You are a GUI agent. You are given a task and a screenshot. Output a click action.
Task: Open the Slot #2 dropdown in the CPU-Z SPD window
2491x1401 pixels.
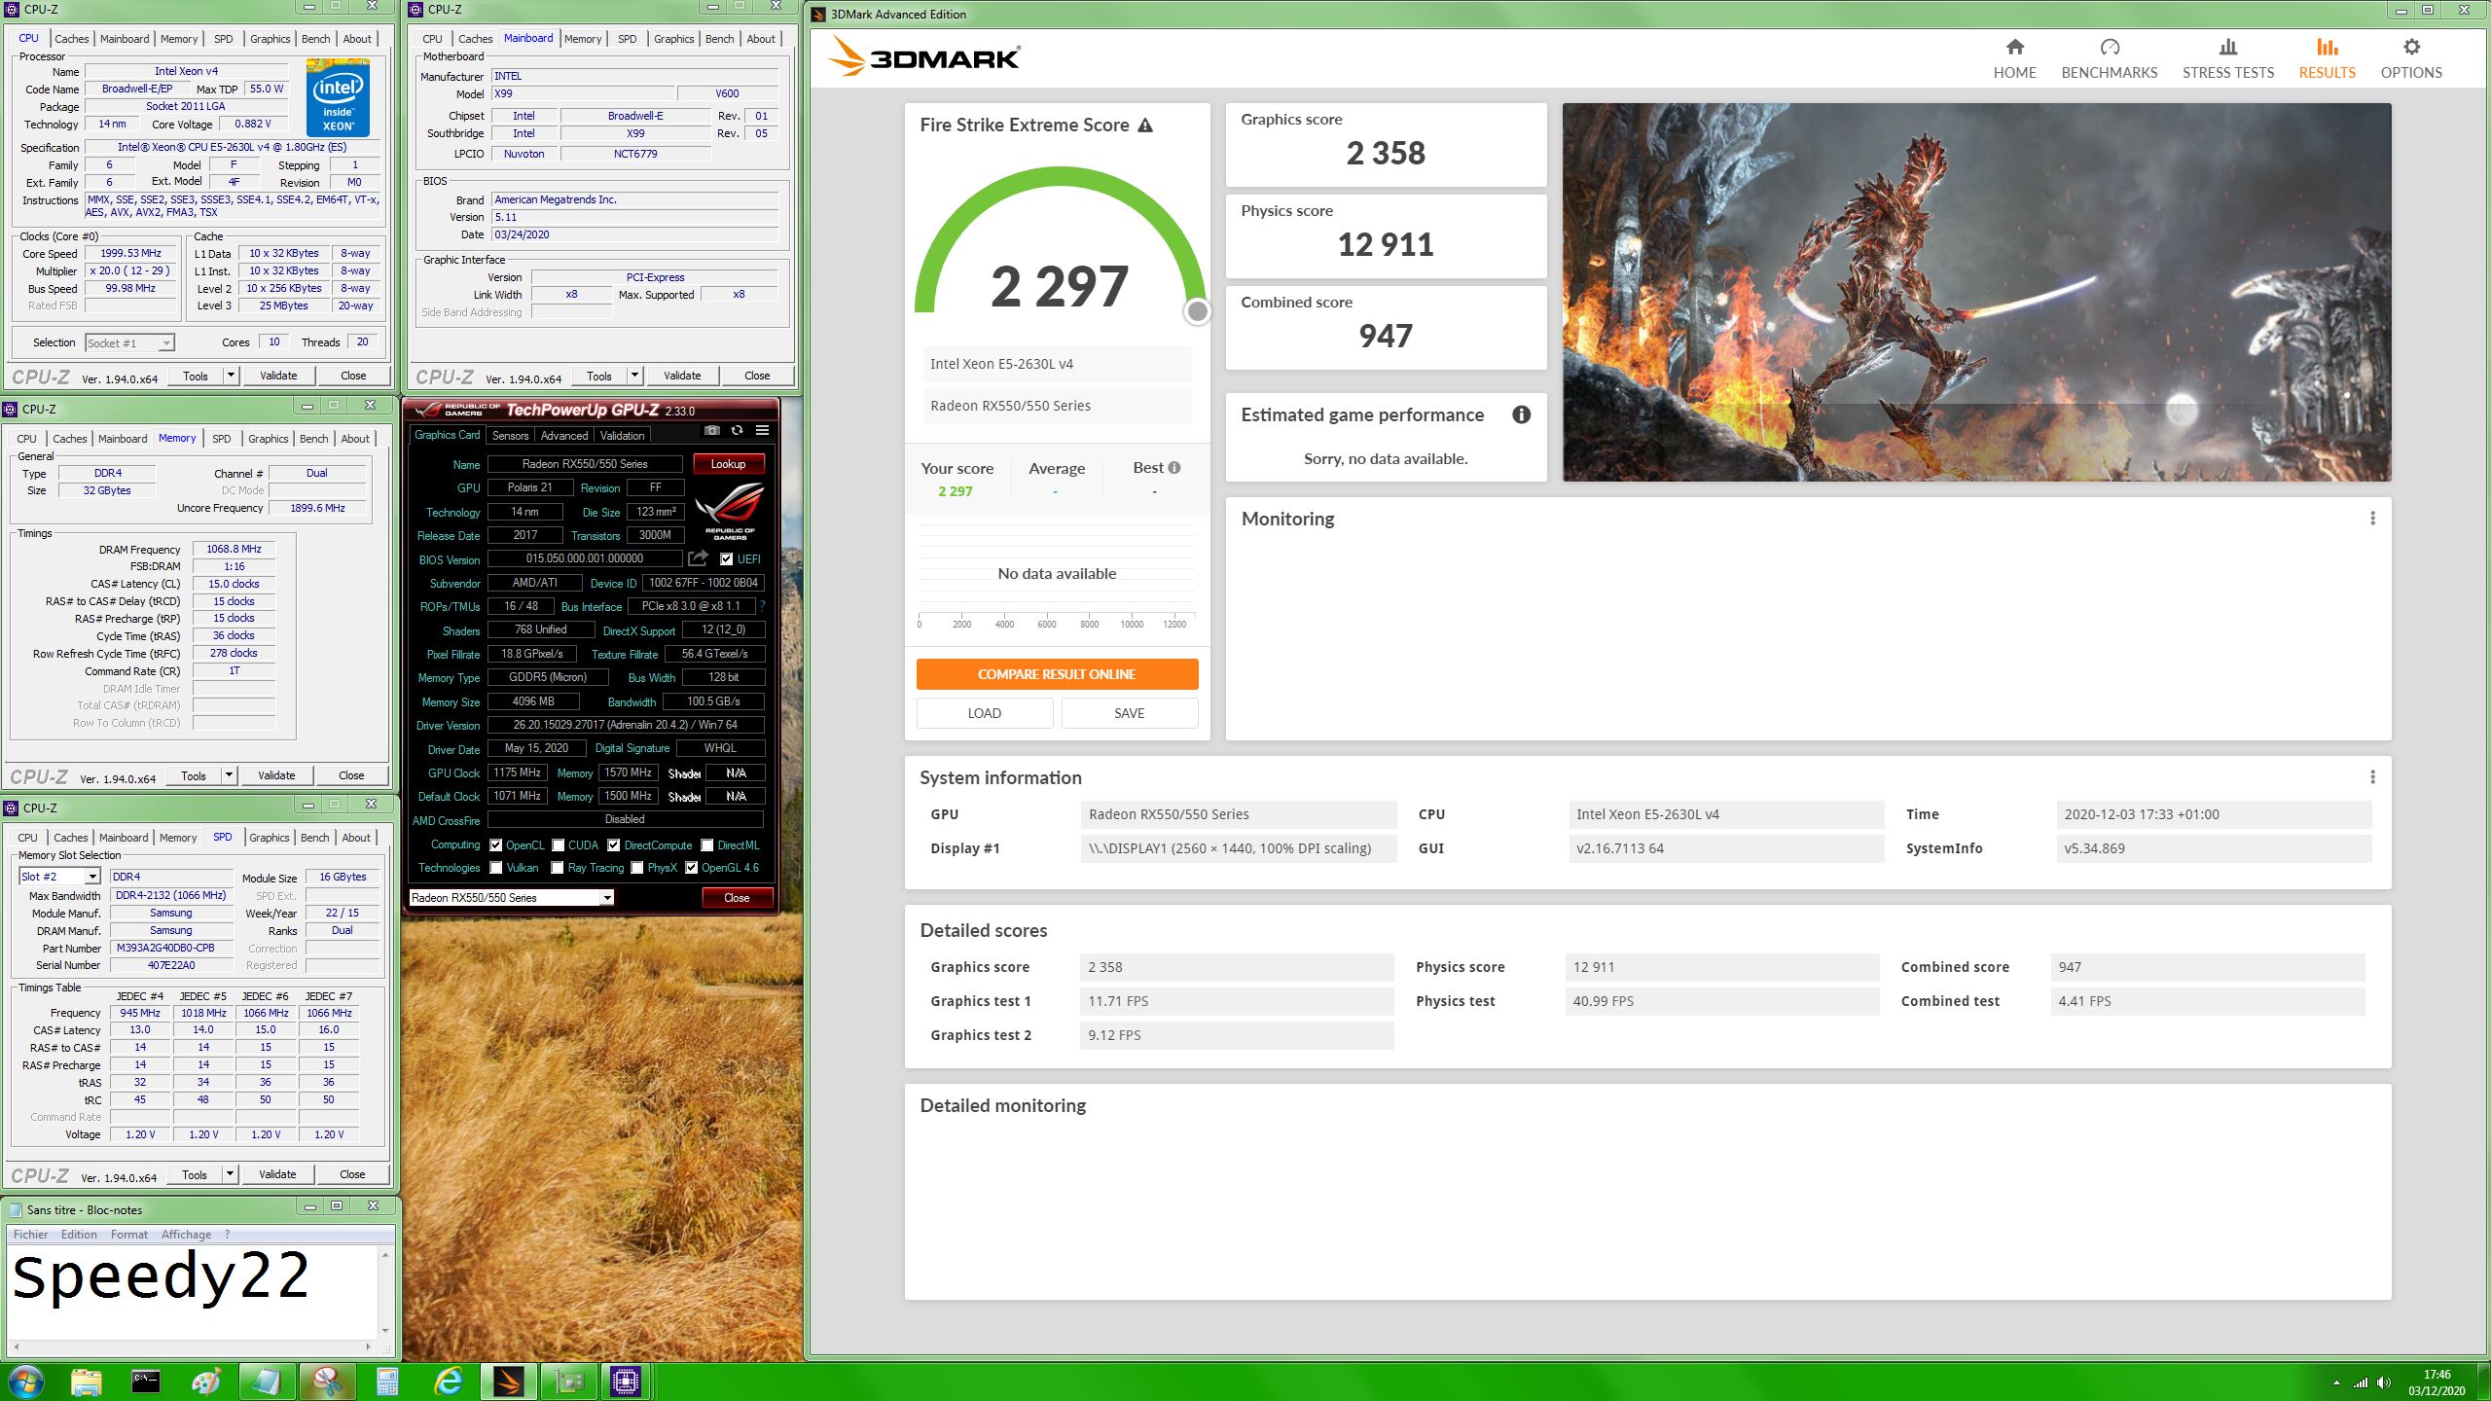click(59, 877)
